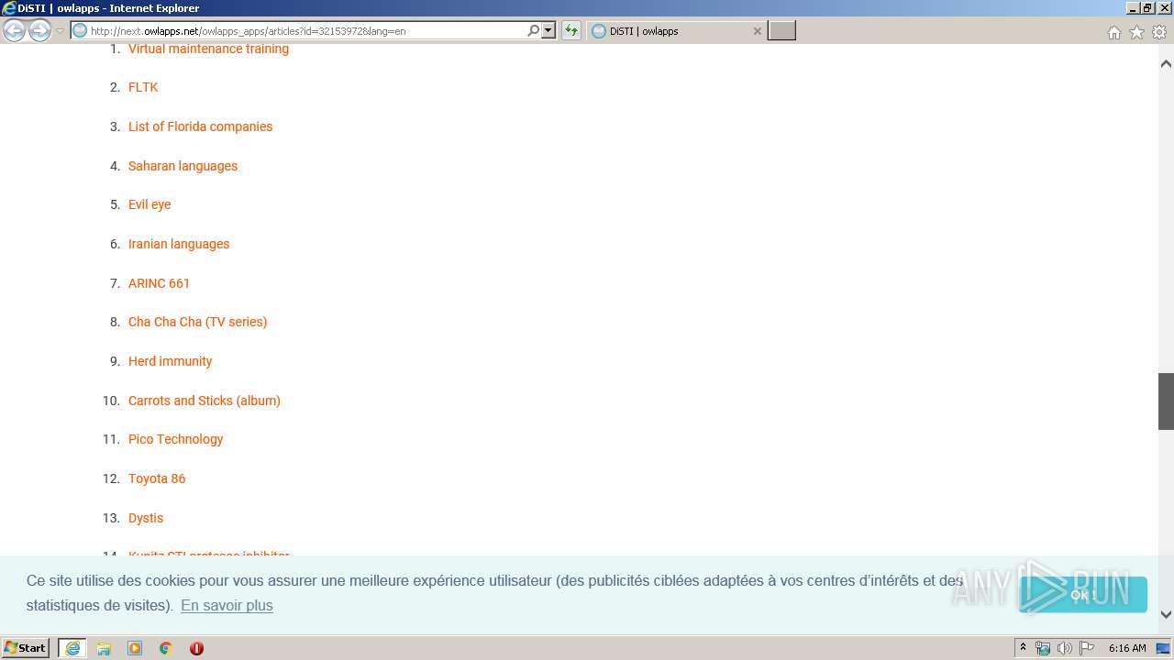1174x660 pixels.
Task: Open the 'Toyota 86' link
Action: coord(157,478)
